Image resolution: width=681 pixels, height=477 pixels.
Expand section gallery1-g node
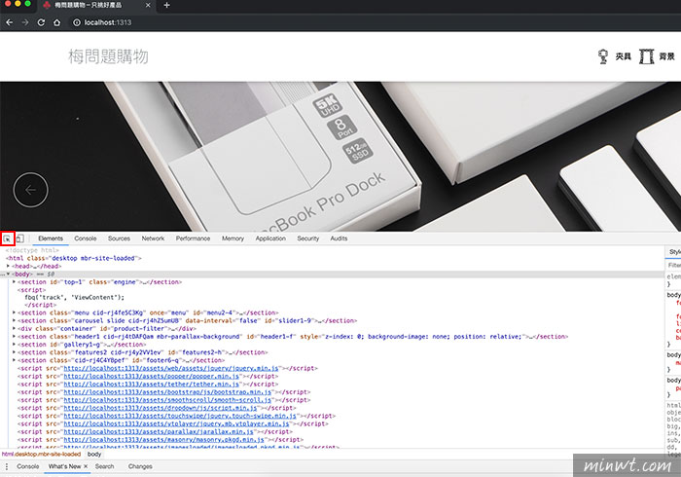[x=15, y=345]
